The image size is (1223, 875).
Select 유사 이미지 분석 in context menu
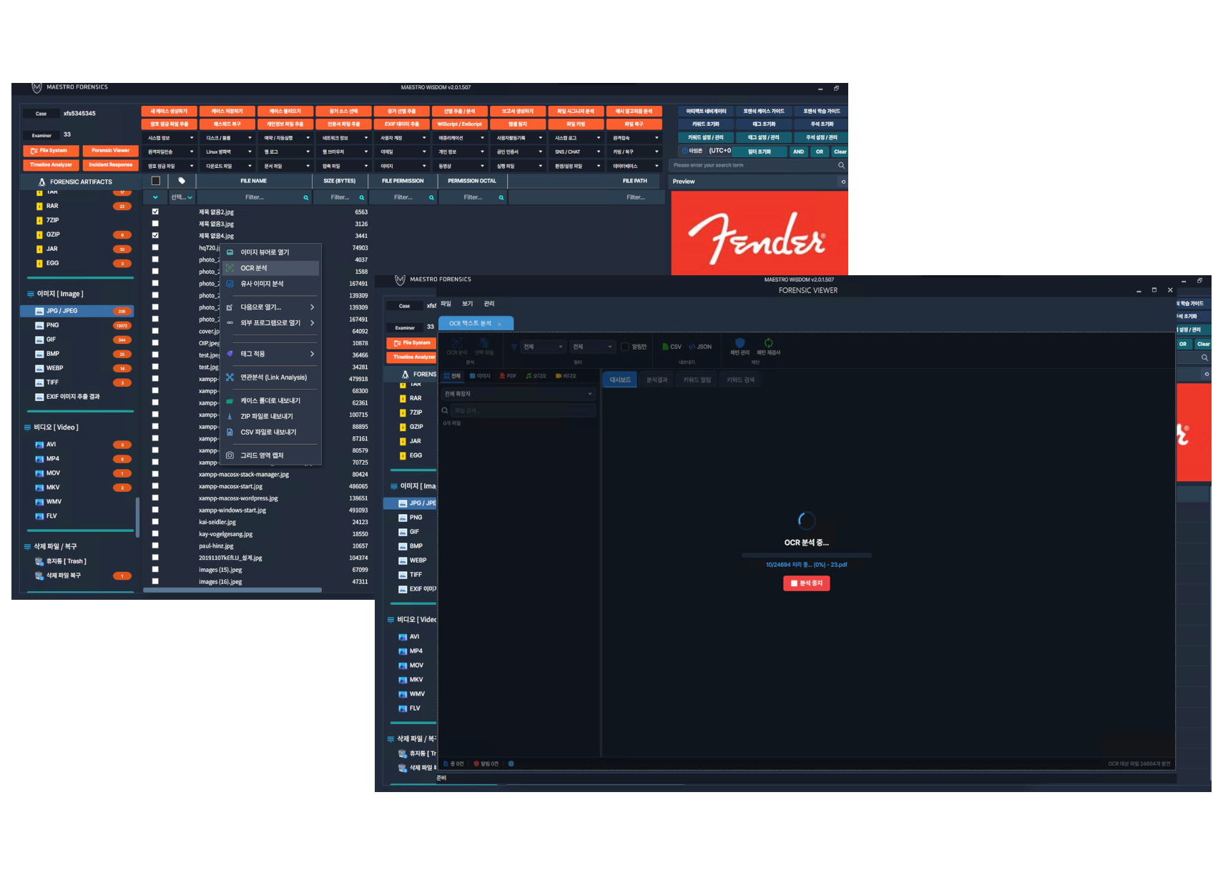pos(272,284)
